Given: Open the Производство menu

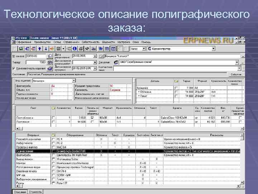Looking at the screenshot, I should tap(42, 42).
